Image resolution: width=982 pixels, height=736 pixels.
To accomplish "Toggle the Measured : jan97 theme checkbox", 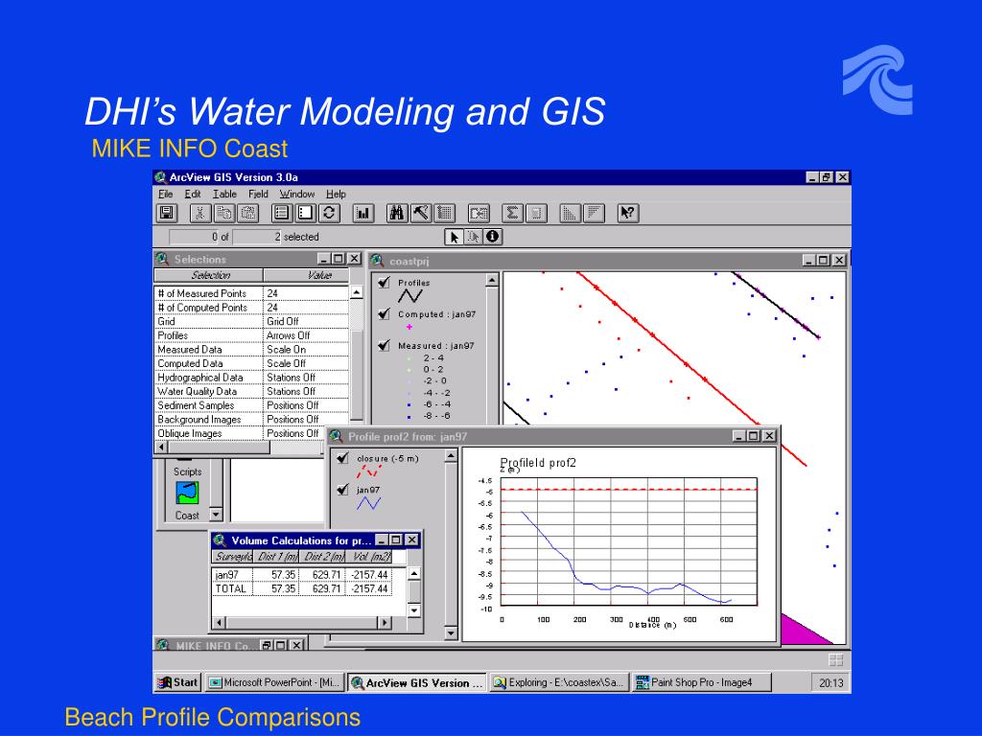I will [385, 345].
